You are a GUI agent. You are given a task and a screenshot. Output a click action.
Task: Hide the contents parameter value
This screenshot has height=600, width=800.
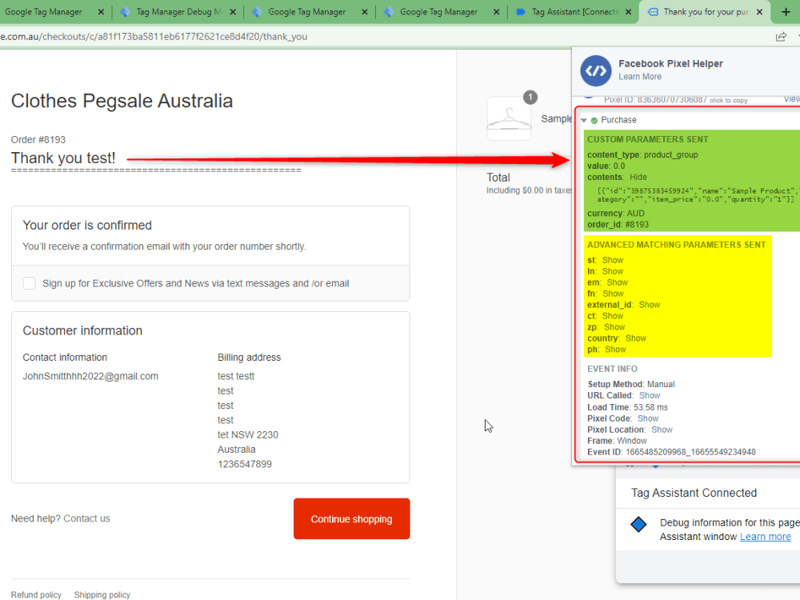(638, 177)
